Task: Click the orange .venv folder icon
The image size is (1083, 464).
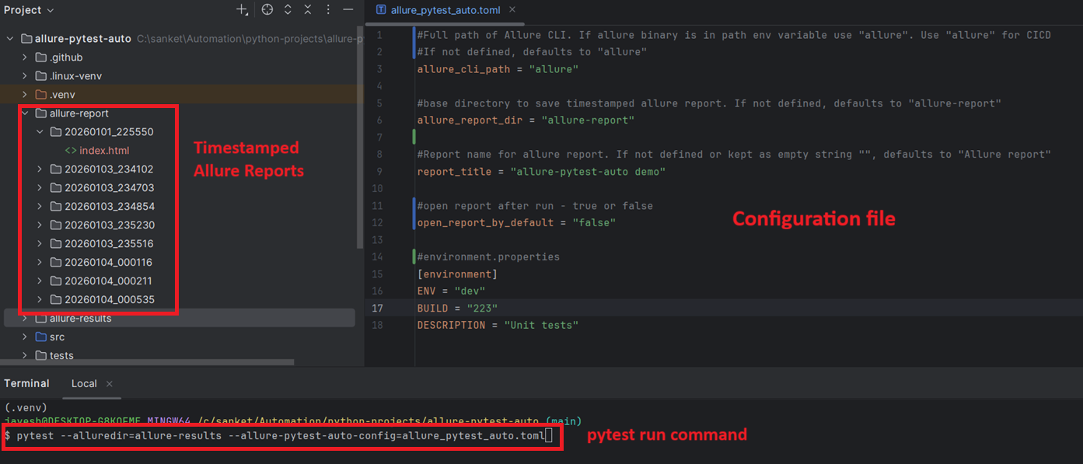Action: coord(41,95)
